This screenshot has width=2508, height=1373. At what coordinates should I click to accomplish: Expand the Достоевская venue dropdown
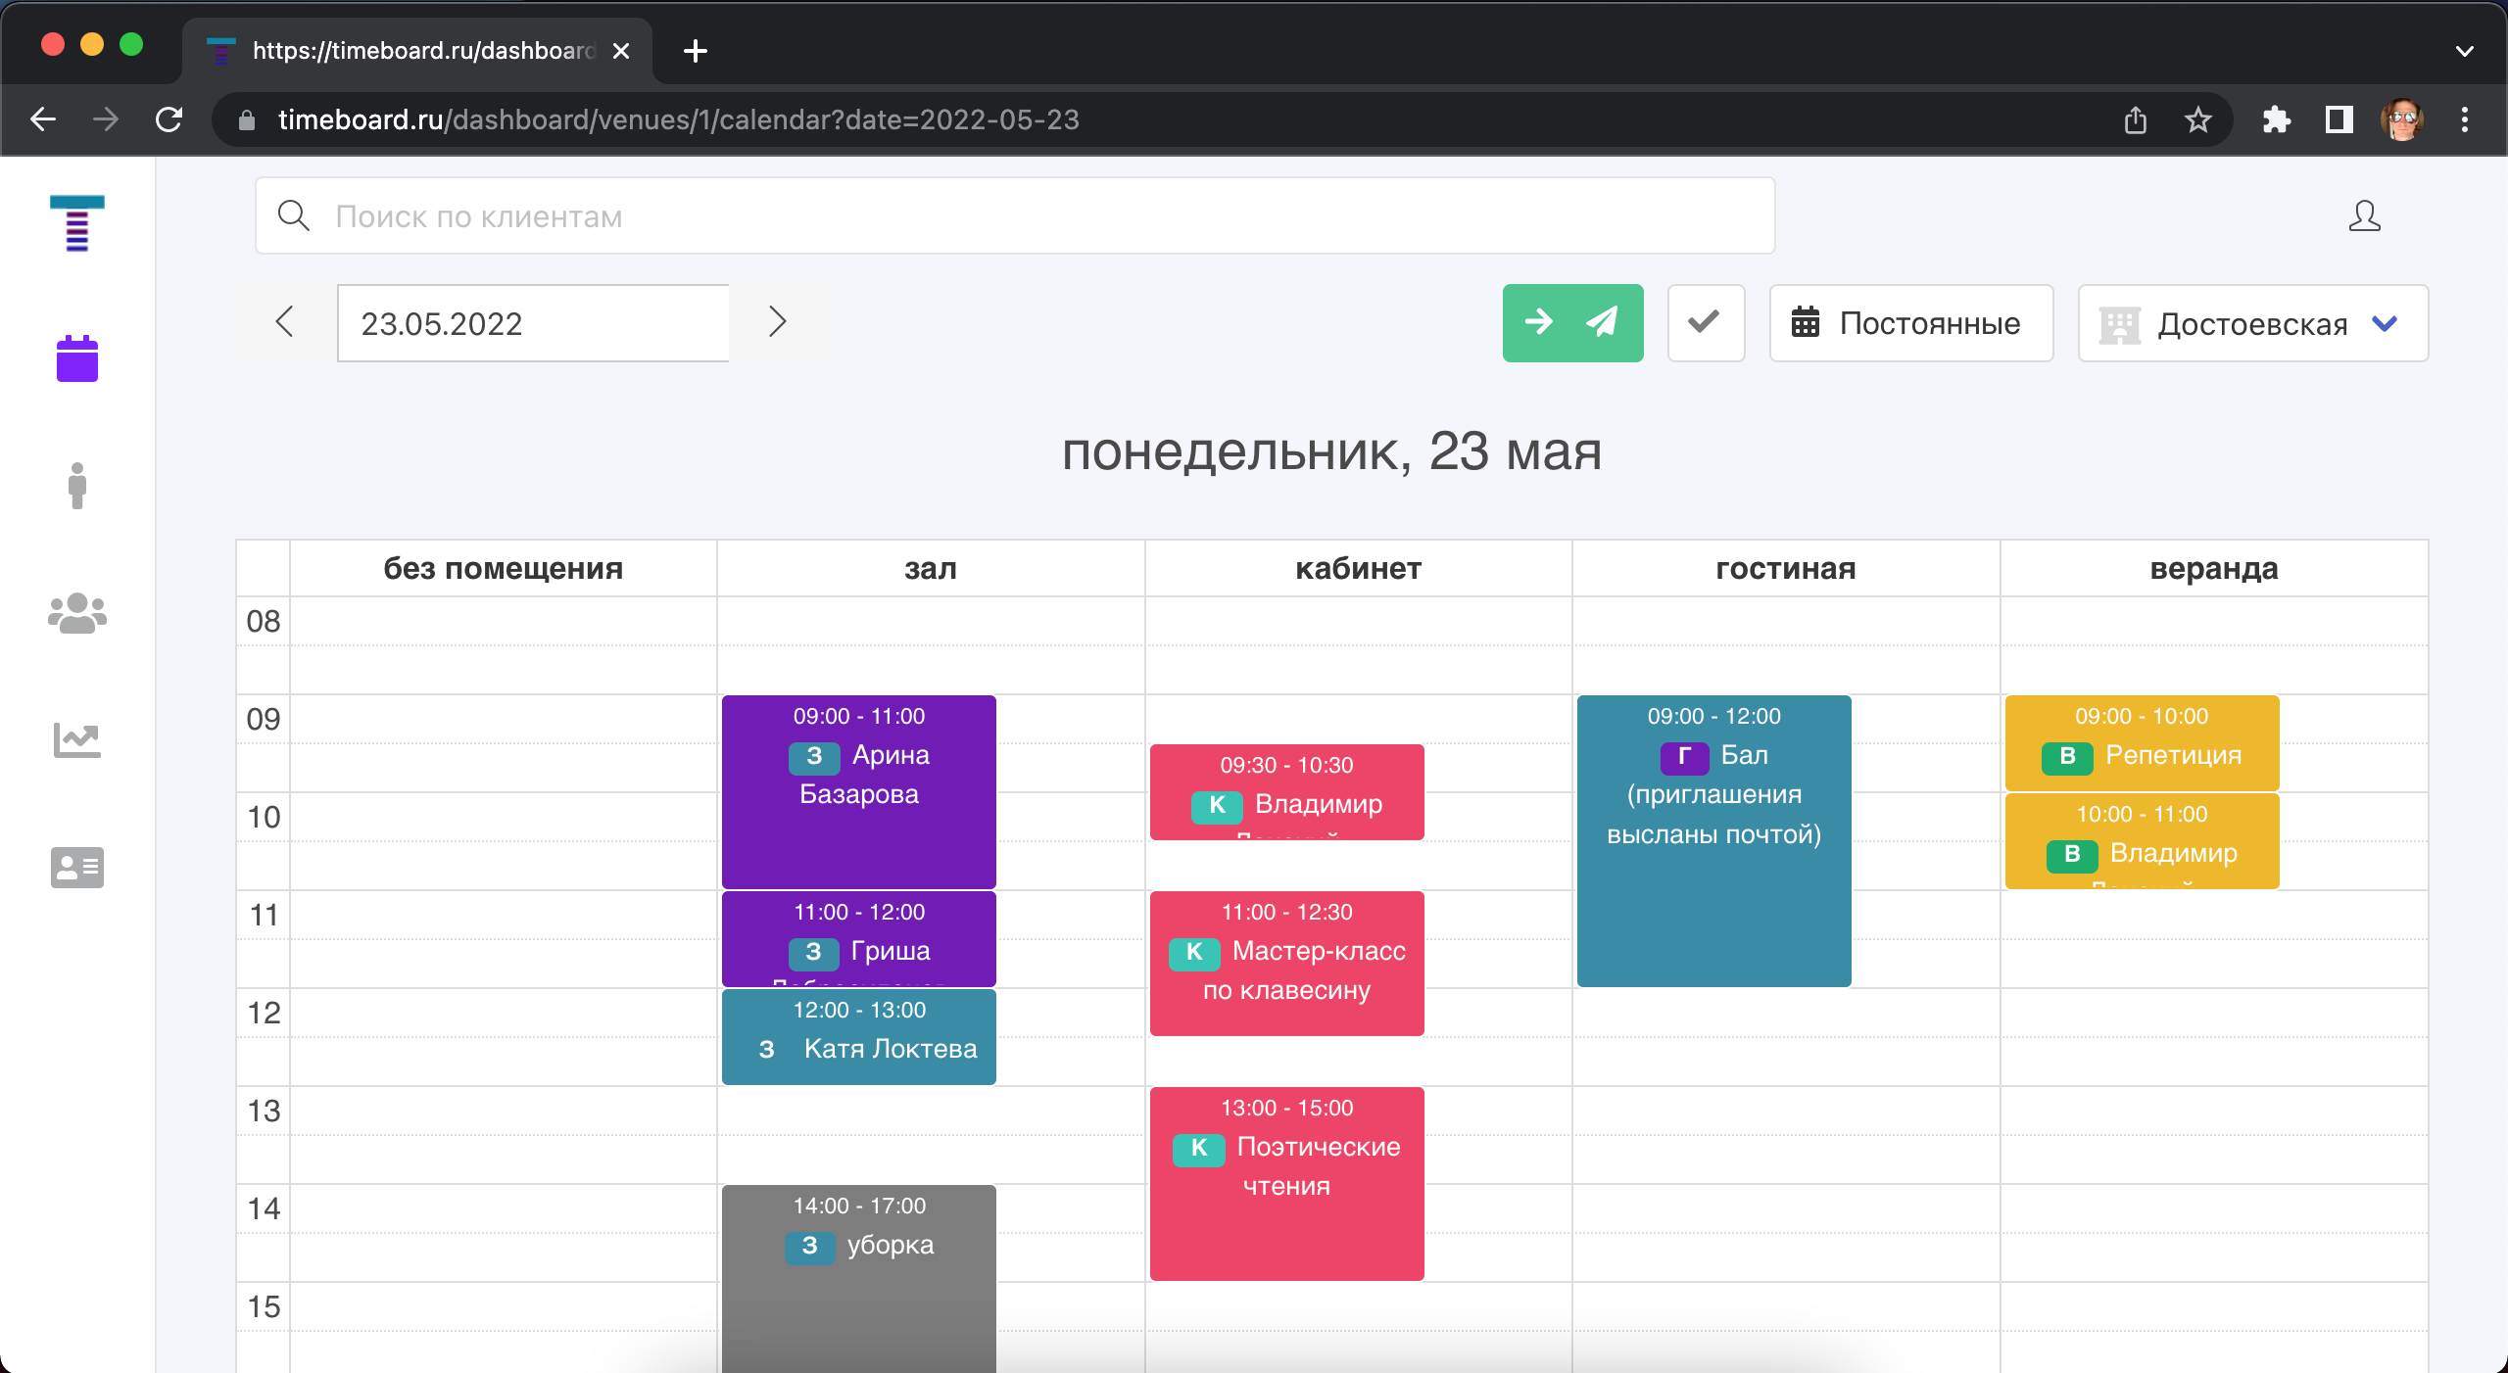pyautogui.click(x=2252, y=323)
